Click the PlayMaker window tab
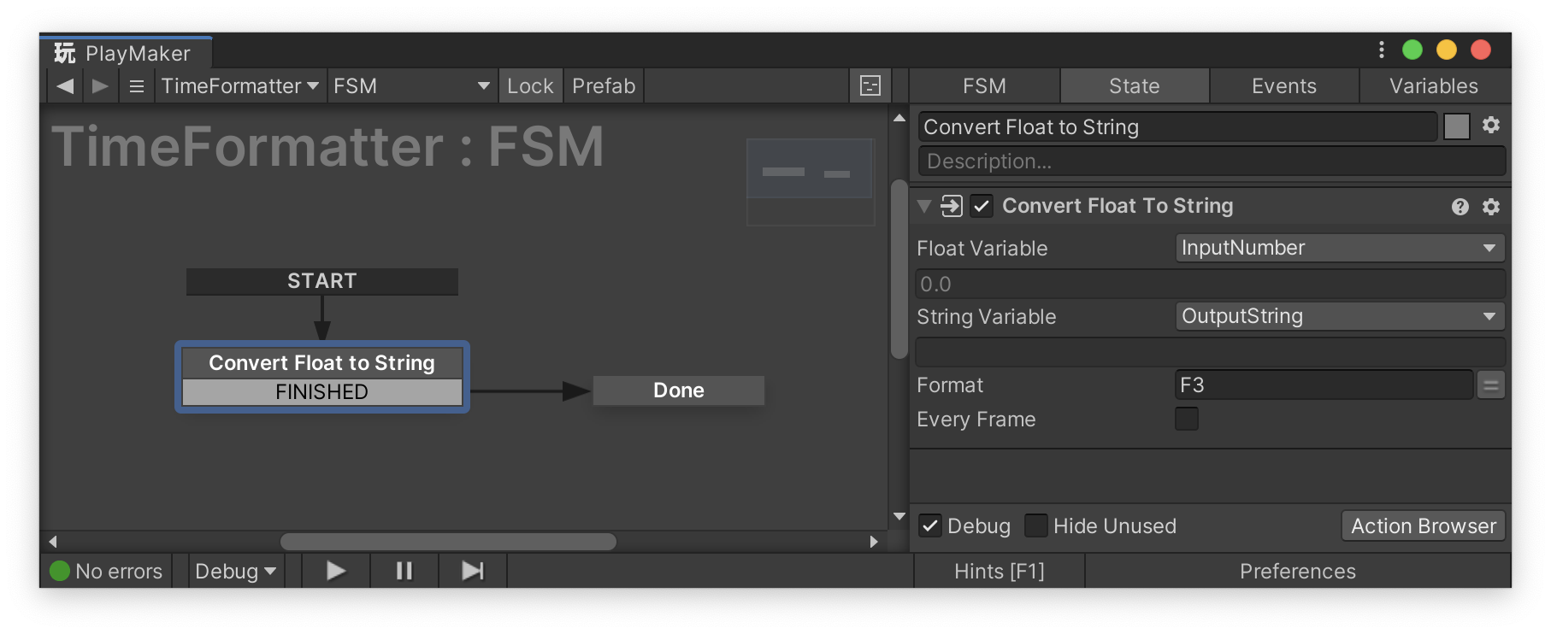 tap(126, 53)
